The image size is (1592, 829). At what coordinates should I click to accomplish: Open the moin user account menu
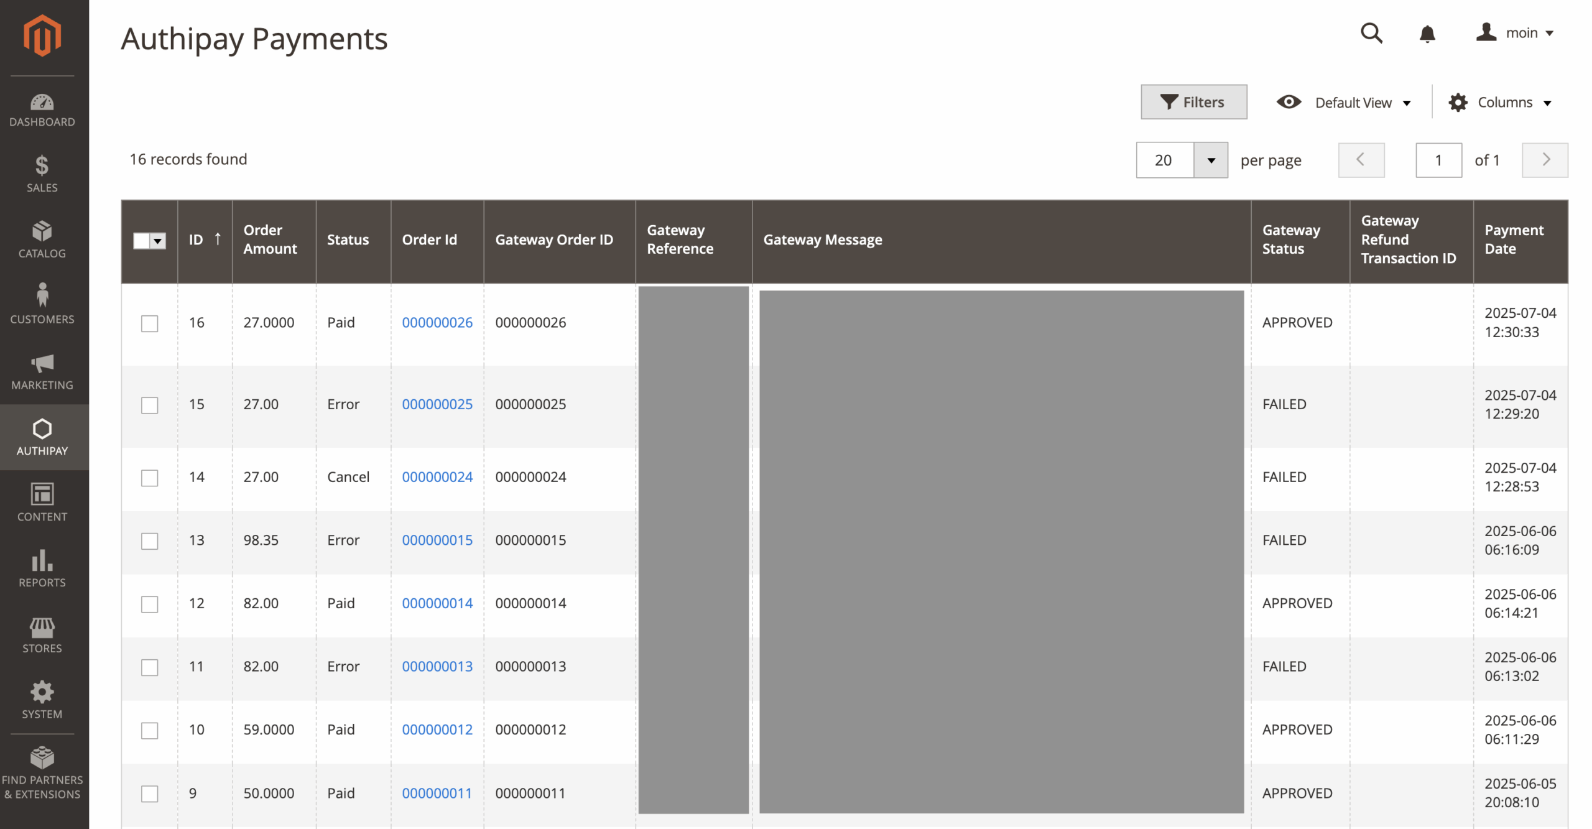(x=1514, y=33)
